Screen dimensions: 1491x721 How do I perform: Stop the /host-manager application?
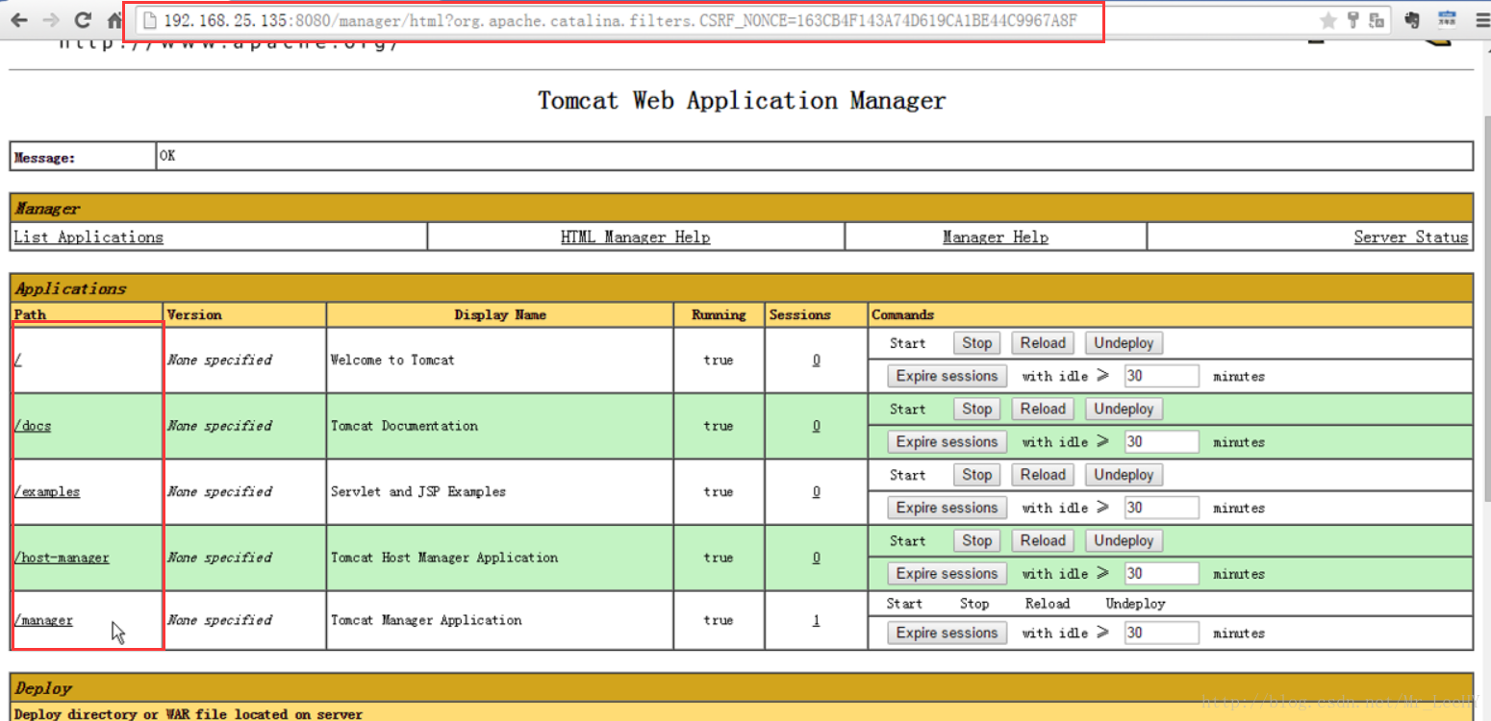(x=976, y=540)
